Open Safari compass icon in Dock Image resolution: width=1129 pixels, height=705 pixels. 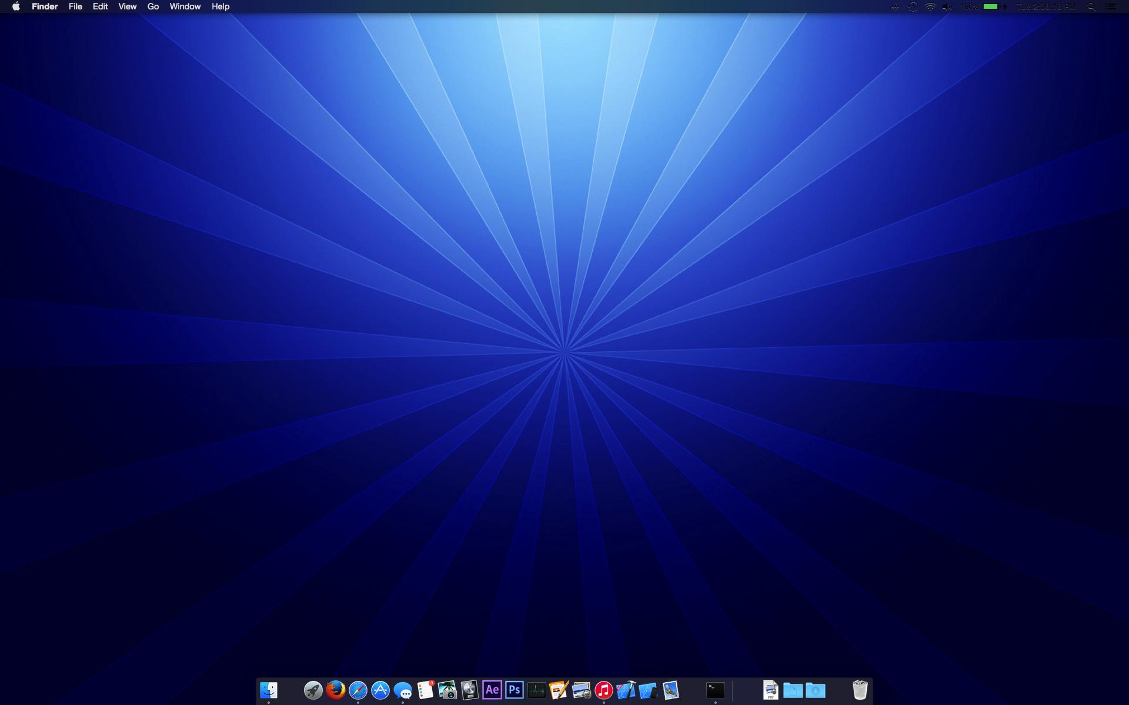click(358, 690)
